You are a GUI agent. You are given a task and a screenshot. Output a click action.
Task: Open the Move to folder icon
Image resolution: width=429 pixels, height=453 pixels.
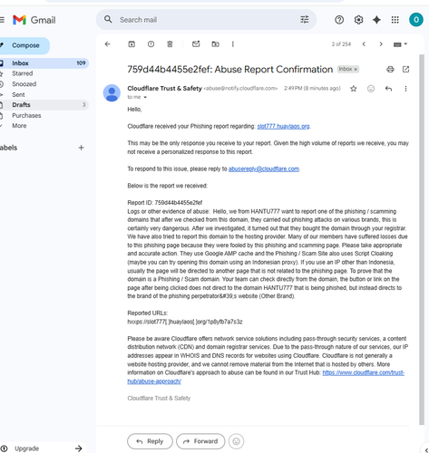pos(215,44)
